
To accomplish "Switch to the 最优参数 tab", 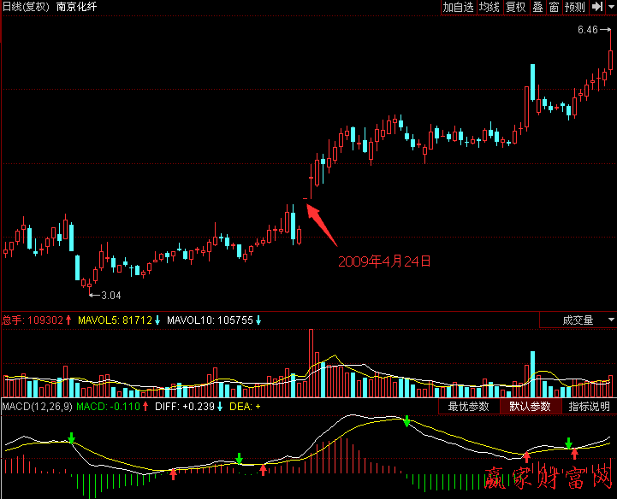I will (x=468, y=407).
